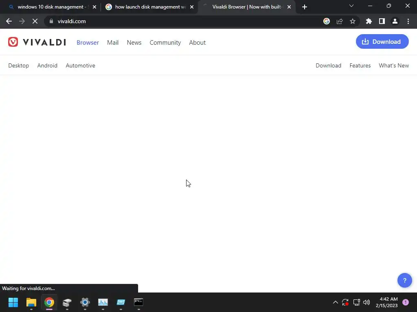
Task: Switch to how launch disk management tab
Action: [x=150, y=7]
